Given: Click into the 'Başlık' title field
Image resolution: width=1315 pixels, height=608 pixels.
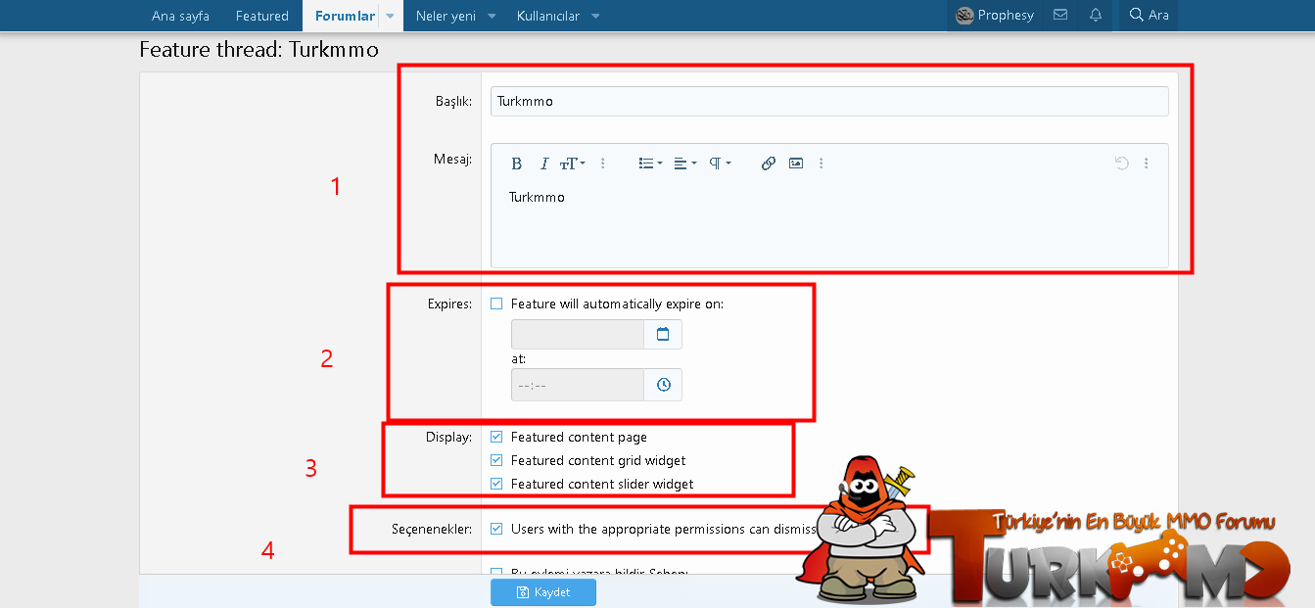Looking at the screenshot, I should 828,101.
